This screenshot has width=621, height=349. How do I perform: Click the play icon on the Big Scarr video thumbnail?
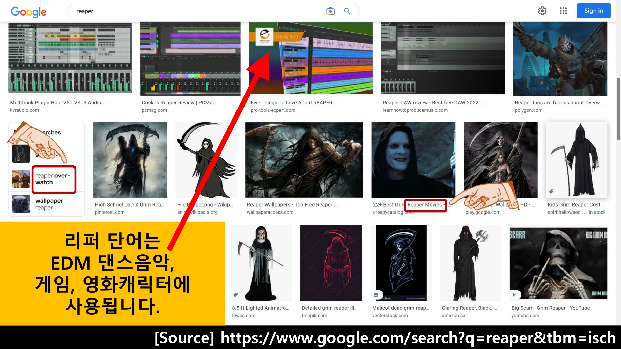[x=514, y=295]
